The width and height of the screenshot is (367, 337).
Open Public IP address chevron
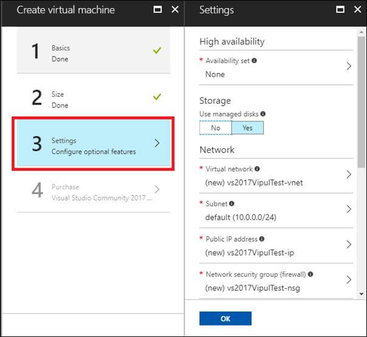point(349,244)
